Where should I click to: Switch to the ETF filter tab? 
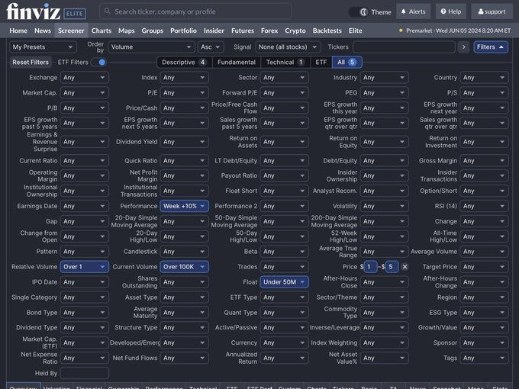tap(321, 63)
